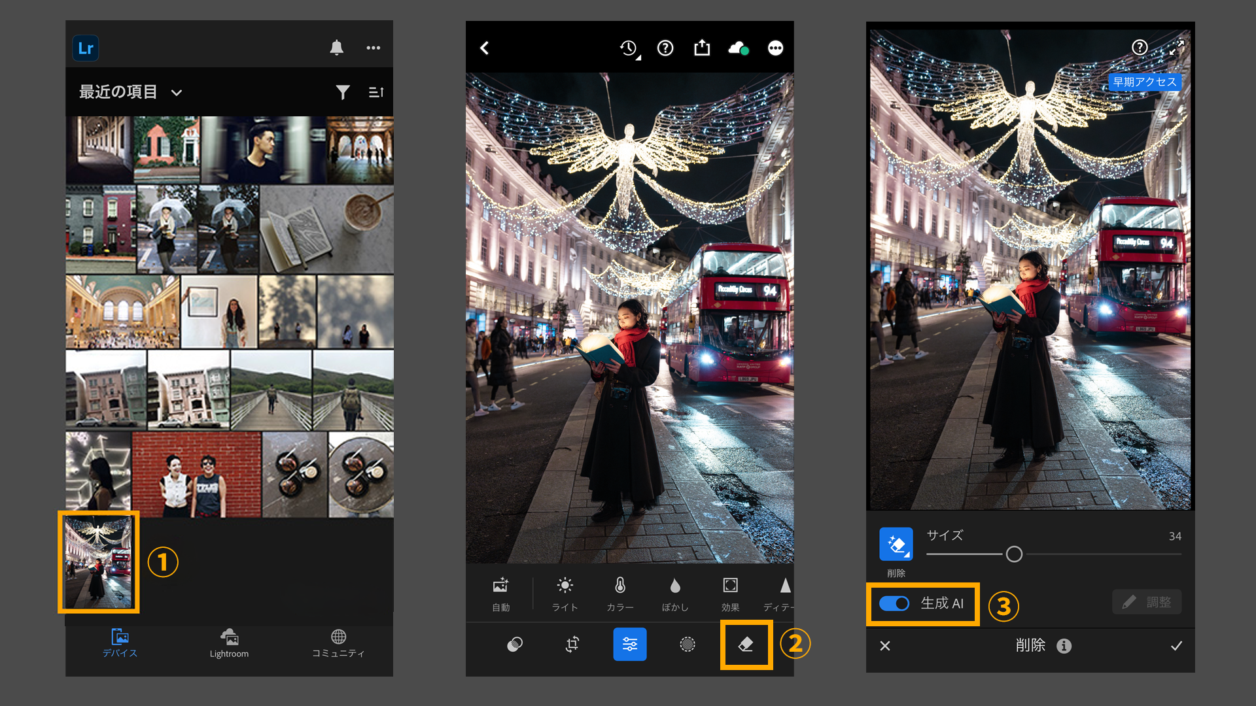Open notifications bell icon
Image resolution: width=1256 pixels, height=706 pixels.
(336, 48)
